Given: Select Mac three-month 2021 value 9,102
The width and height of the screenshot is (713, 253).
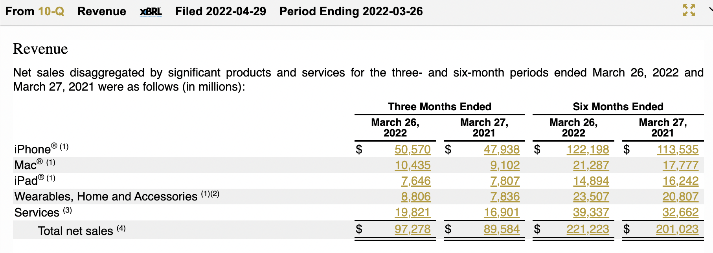Looking at the screenshot, I should click(505, 165).
